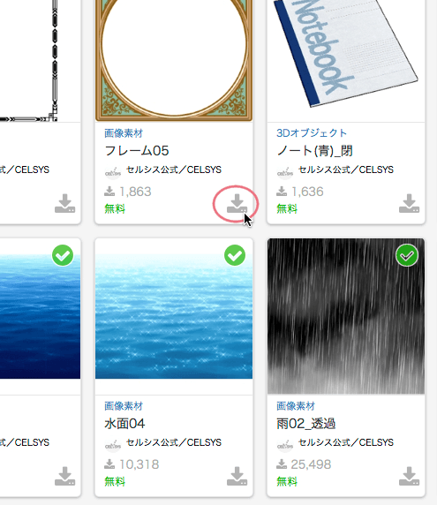Open the ornate round frame thumbnail

click(x=174, y=61)
